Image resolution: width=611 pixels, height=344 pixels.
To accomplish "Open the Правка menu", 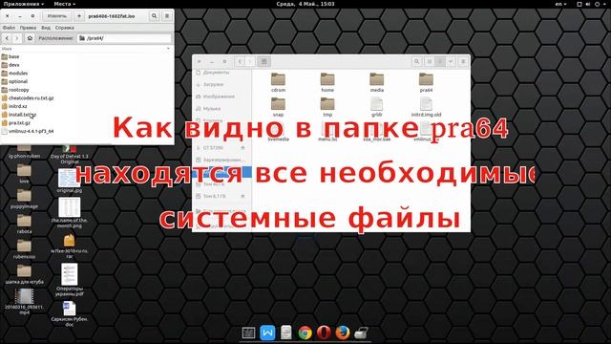I will [28, 28].
